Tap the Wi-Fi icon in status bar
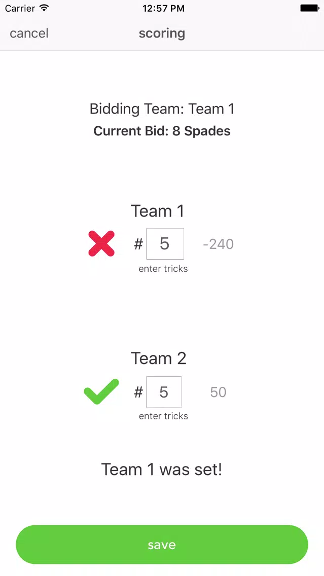324x576 pixels. [45, 8]
